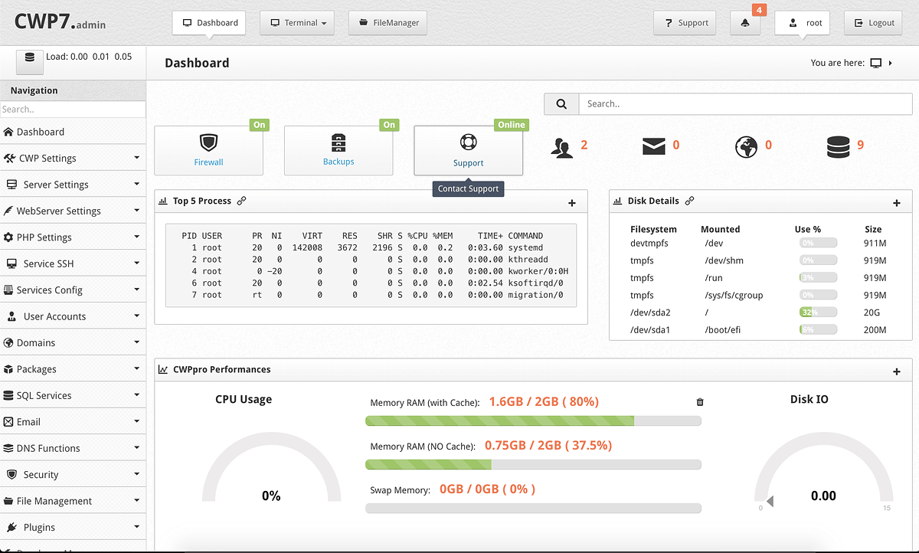Expand the Server Settings menu
The image size is (919, 553).
pos(73,185)
